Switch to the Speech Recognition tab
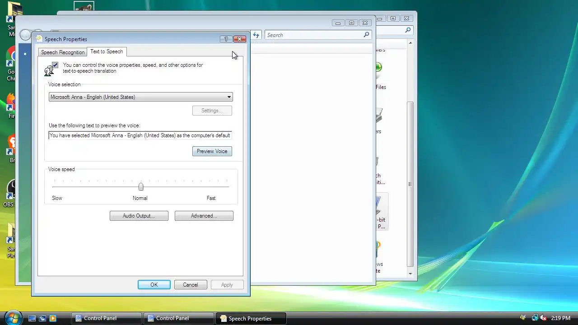This screenshot has height=325, width=578. 63,52
